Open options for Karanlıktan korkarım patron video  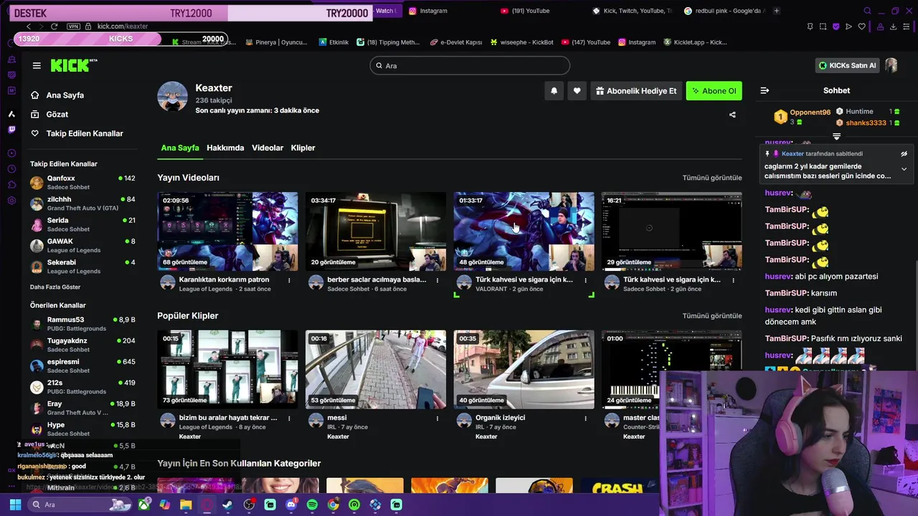(x=289, y=280)
